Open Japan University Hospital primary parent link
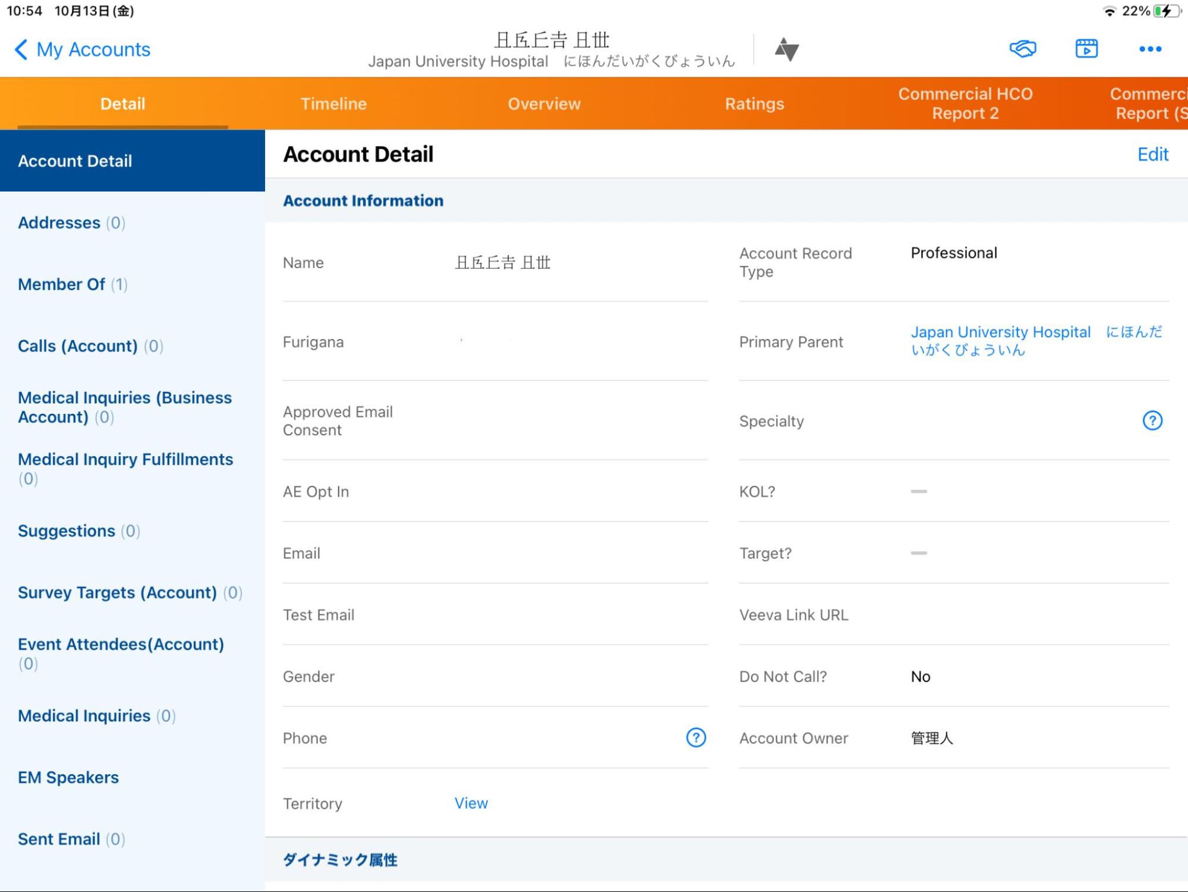 coord(1000,333)
